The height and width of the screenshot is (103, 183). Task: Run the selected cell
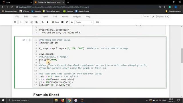click(x=55, y=22)
